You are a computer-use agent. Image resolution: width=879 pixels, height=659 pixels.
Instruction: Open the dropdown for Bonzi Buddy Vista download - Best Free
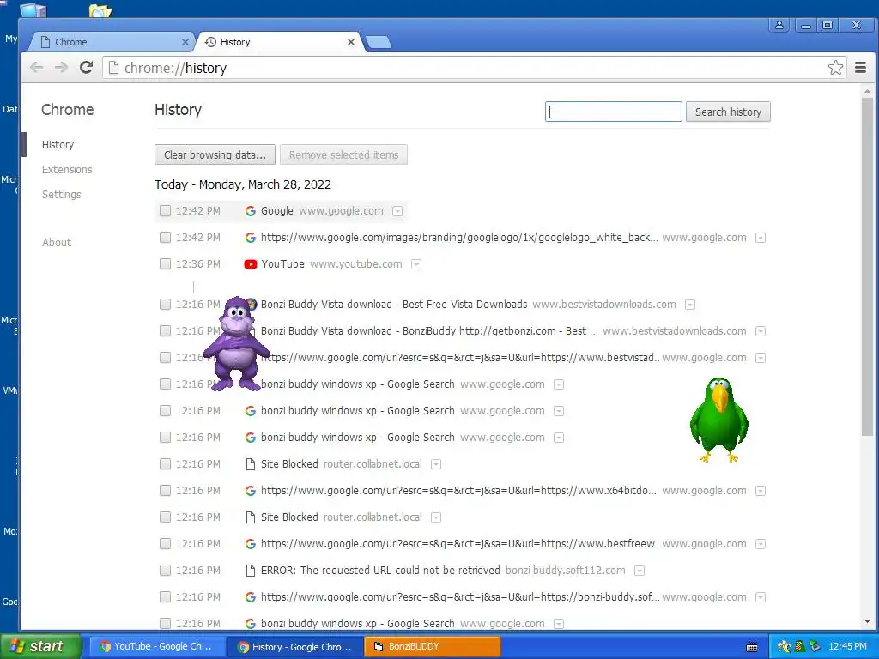click(690, 305)
